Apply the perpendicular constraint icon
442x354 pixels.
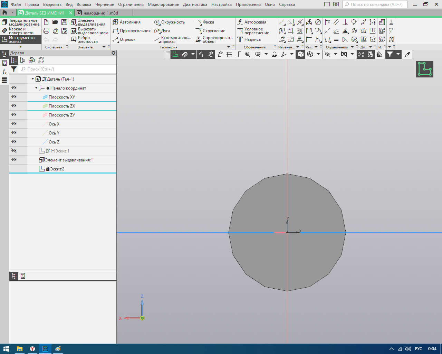coord(345,22)
